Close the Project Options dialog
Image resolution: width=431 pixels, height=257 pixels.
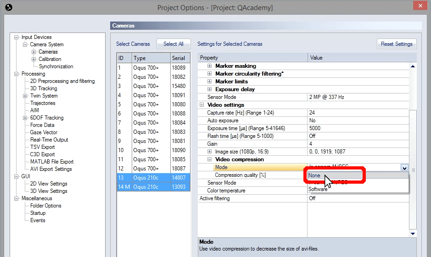click(420, 5)
